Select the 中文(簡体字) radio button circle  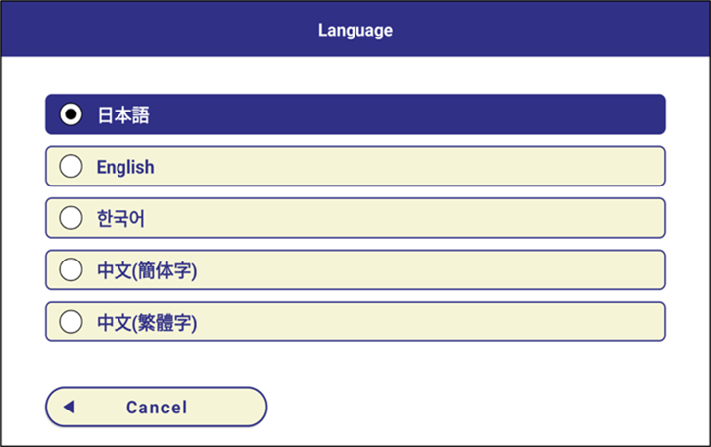[71, 270]
